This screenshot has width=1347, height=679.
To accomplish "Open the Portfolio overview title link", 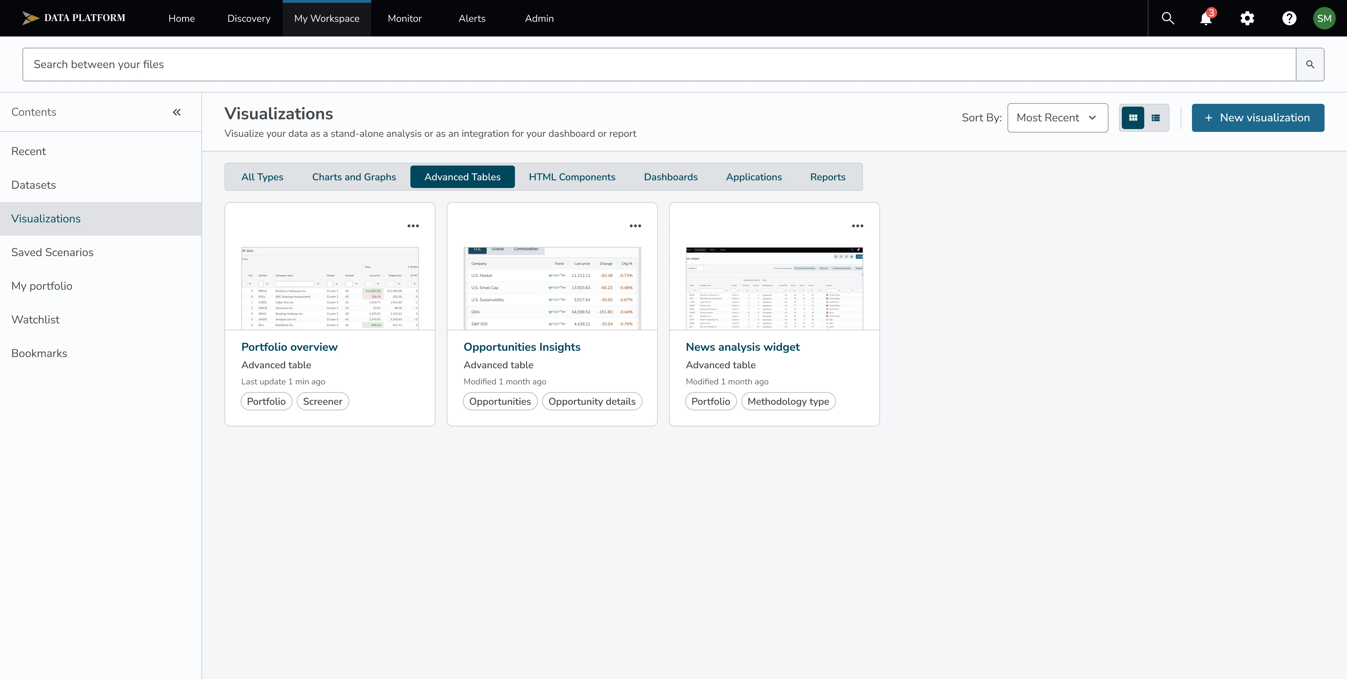I will click(289, 347).
